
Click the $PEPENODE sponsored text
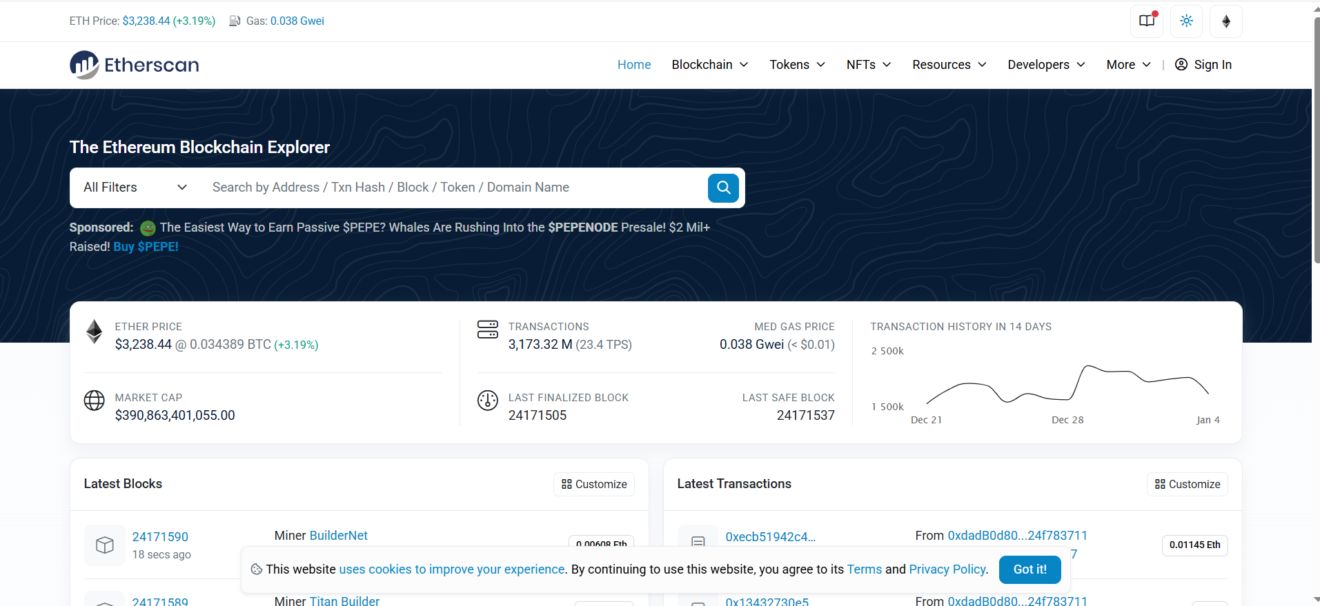coord(582,228)
